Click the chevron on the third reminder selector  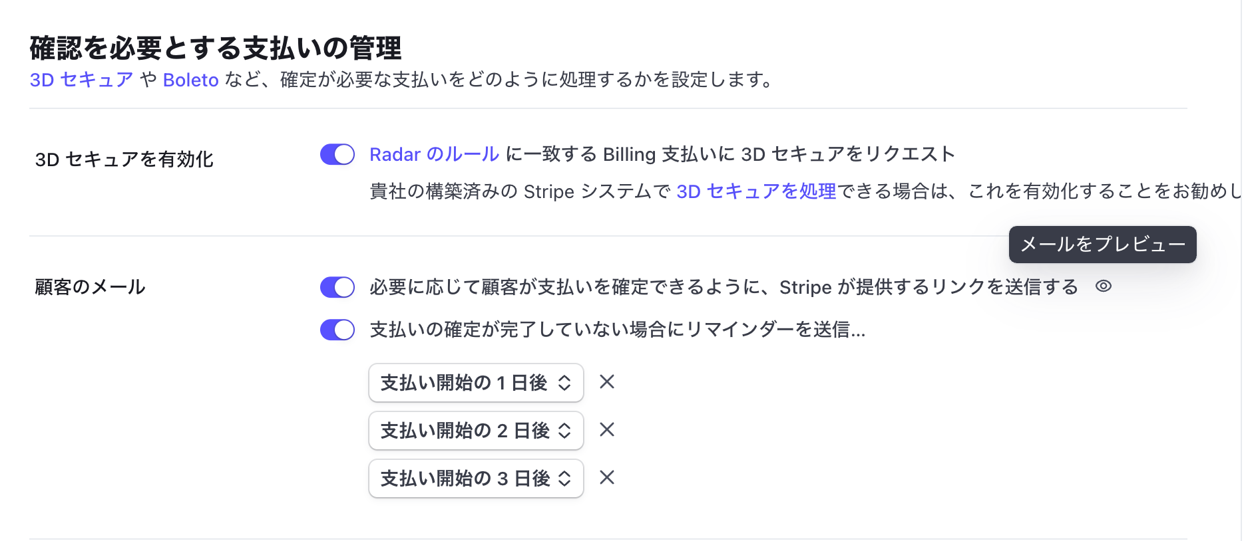564,478
